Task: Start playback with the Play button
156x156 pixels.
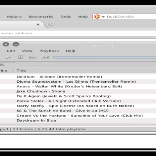Action: [x=8, y=57]
